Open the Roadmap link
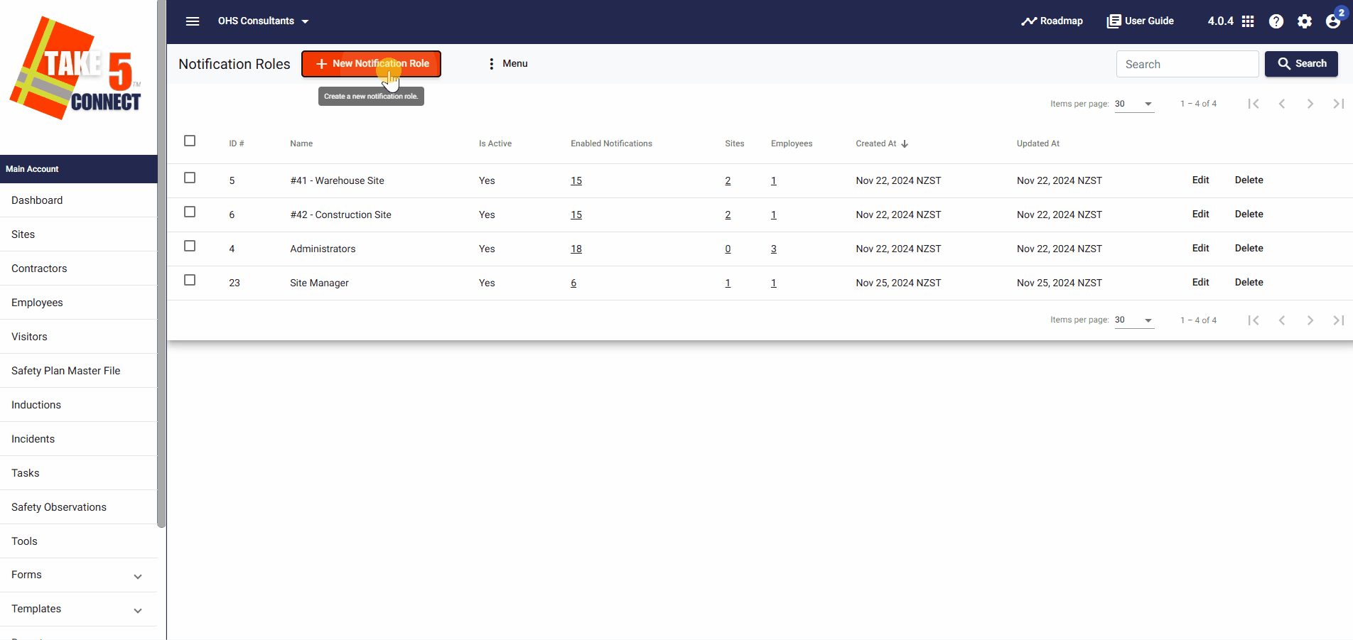This screenshot has width=1353, height=640. (x=1052, y=21)
